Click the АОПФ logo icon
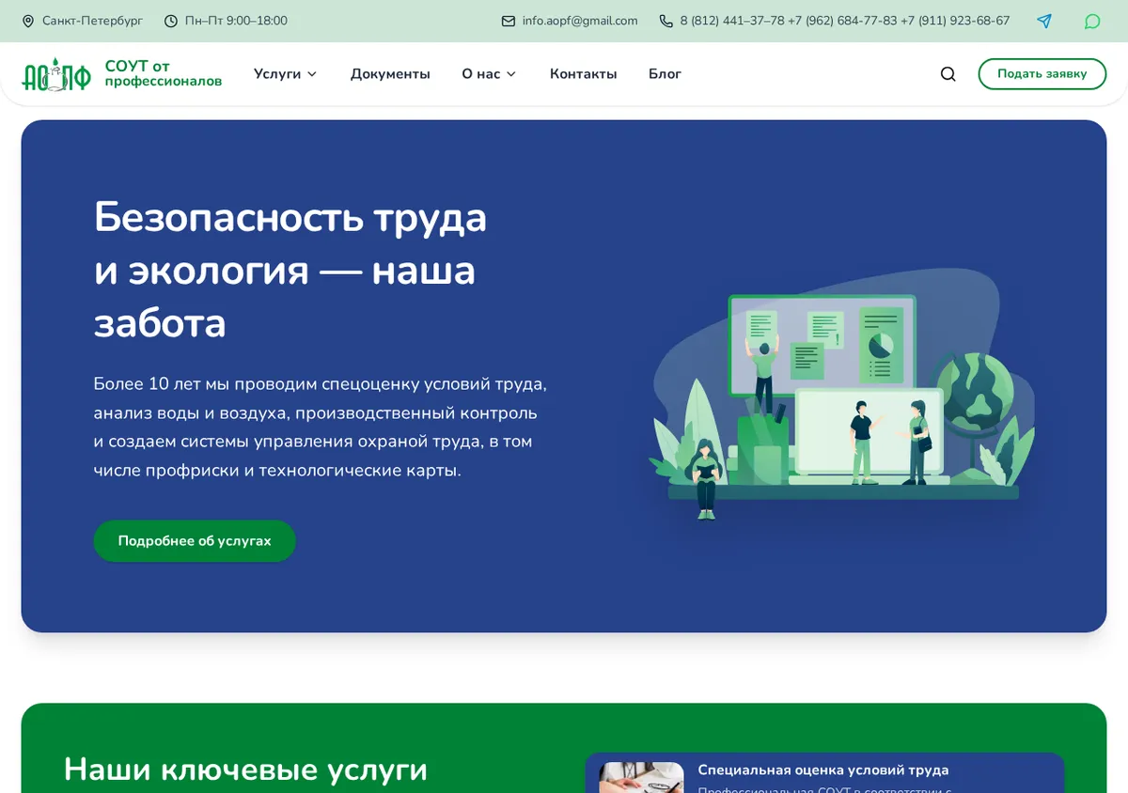This screenshot has width=1128, height=793. tap(56, 74)
